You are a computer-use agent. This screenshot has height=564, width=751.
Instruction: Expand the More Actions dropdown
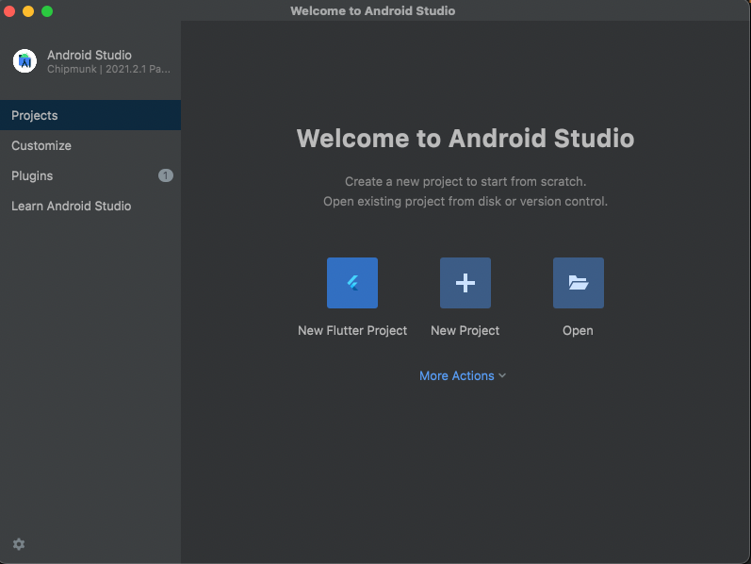463,375
